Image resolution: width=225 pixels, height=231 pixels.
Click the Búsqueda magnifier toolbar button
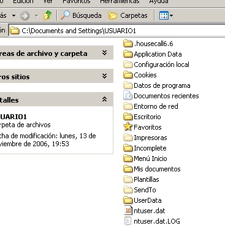(x=81, y=15)
